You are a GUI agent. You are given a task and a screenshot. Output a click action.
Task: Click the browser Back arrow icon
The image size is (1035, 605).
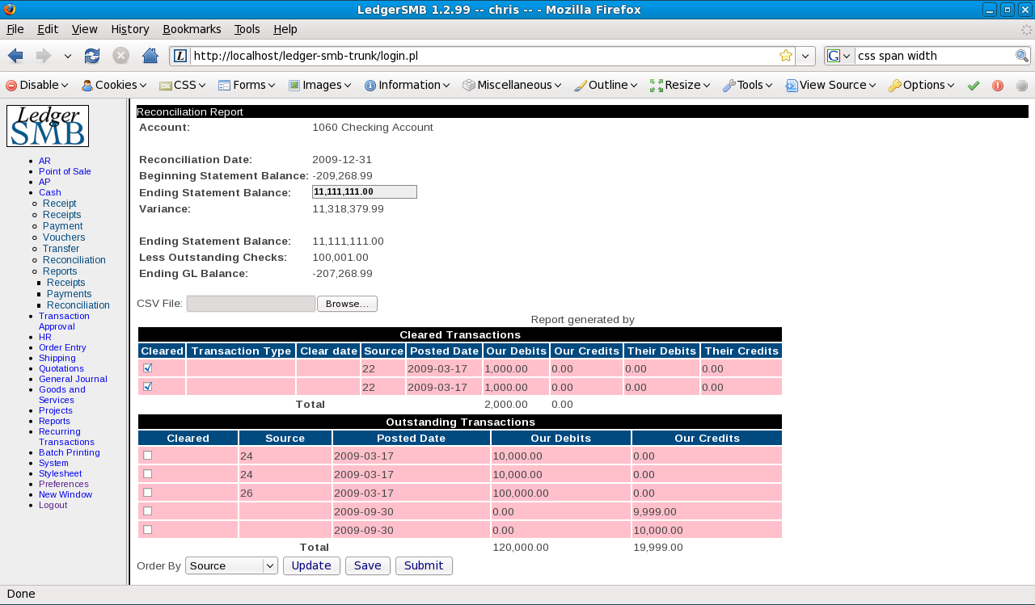pos(15,56)
